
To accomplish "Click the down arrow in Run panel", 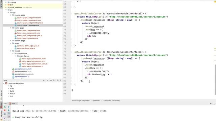I will pos(9,110).
